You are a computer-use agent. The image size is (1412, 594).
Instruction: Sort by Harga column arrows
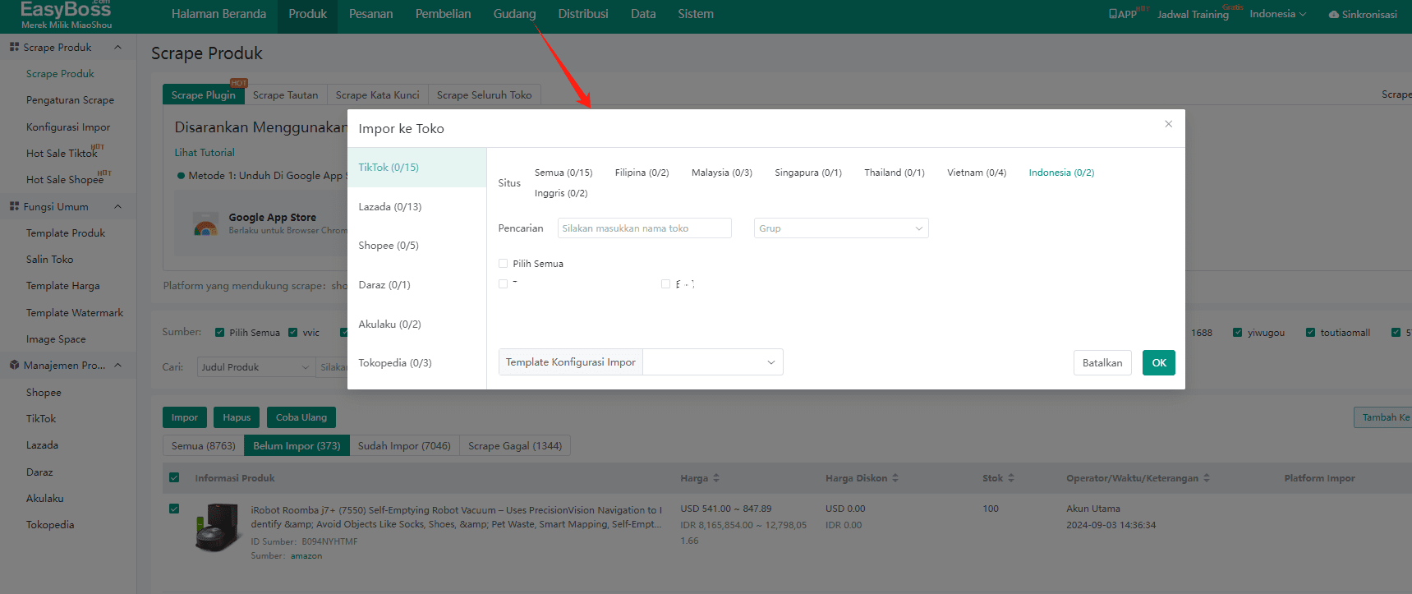click(x=716, y=478)
